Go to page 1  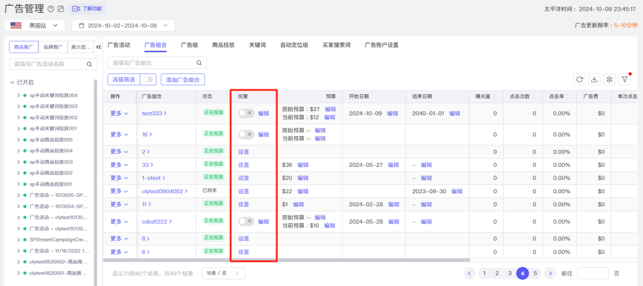tap(484, 273)
